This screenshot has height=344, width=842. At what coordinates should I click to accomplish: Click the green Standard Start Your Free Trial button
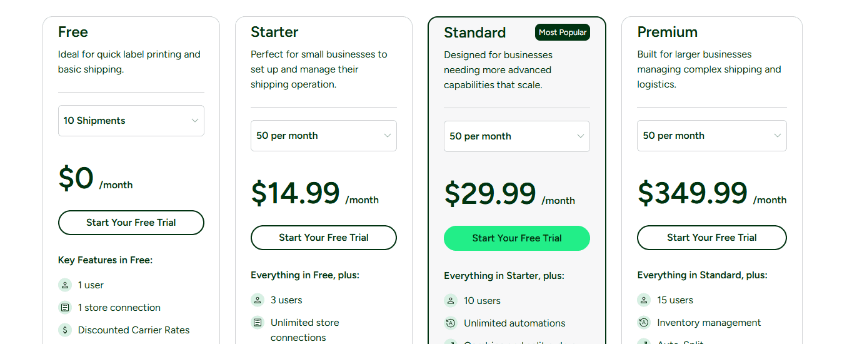pos(517,238)
